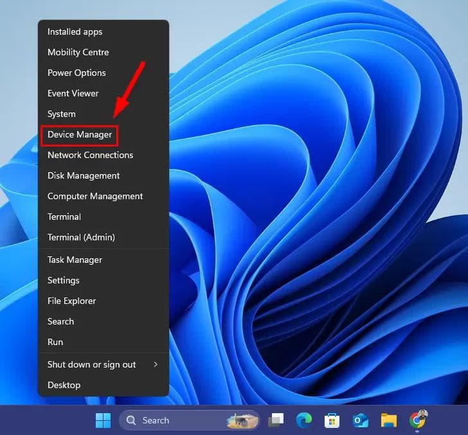468x435 pixels.
Task: Click the Windows Start button
Action: point(104,420)
